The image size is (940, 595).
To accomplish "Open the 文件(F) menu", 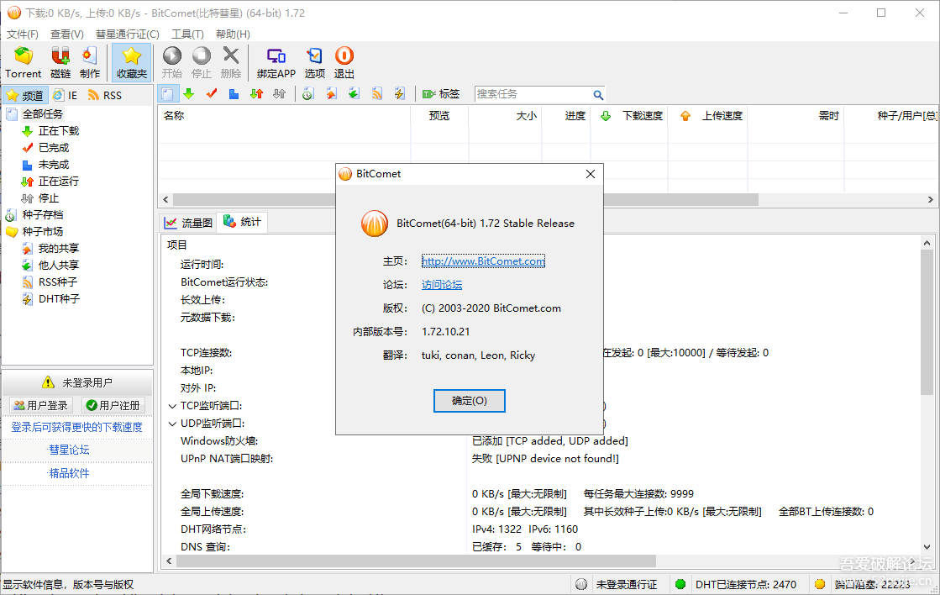I will [23, 34].
